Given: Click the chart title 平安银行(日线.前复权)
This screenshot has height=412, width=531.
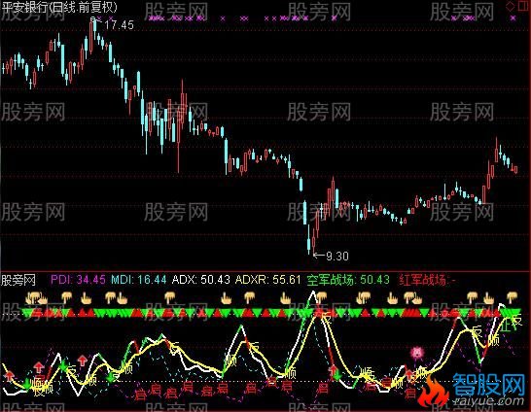Looking at the screenshot, I should pyautogui.click(x=59, y=7).
